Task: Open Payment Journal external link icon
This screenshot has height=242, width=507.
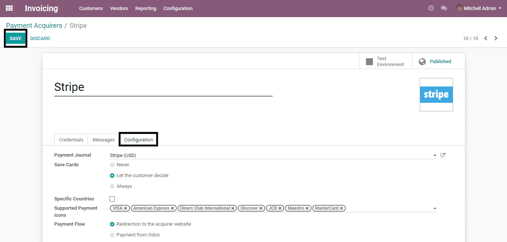Action: (443, 155)
